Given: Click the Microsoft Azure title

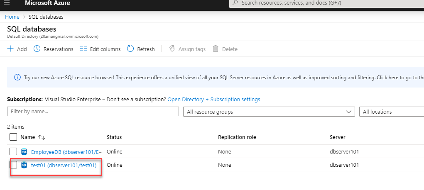Looking at the screenshot, I should click(47, 3).
